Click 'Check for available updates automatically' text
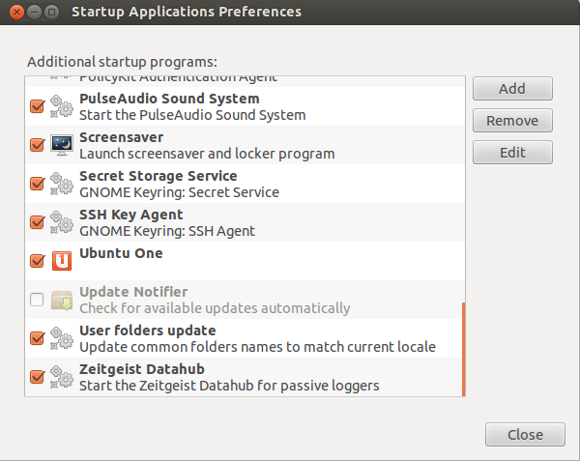 pyautogui.click(x=215, y=308)
